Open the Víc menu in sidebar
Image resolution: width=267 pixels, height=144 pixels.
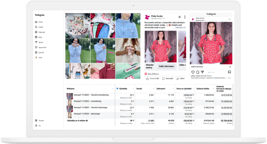pos(36,126)
